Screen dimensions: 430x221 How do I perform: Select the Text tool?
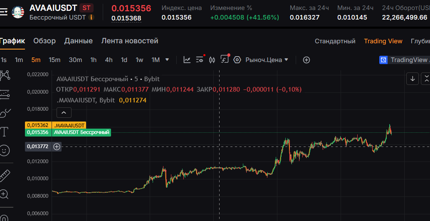[x=5, y=132]
